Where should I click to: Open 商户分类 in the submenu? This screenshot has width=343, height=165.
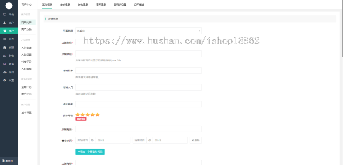[26, 29]
